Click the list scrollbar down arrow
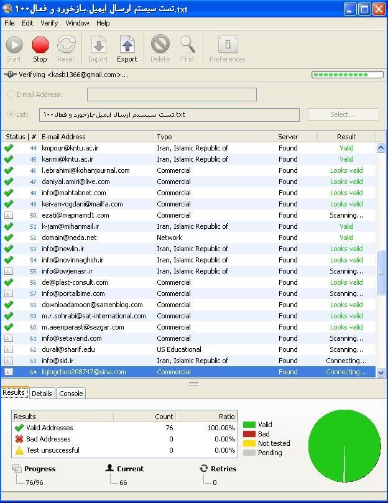This screenshot has height=503, width=388. tap(381, 373)
